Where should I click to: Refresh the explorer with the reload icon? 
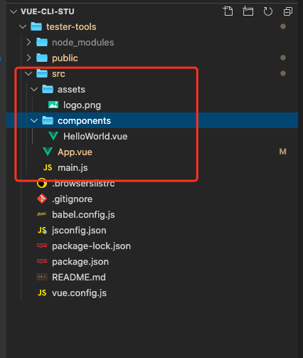[x=268, y=11]
